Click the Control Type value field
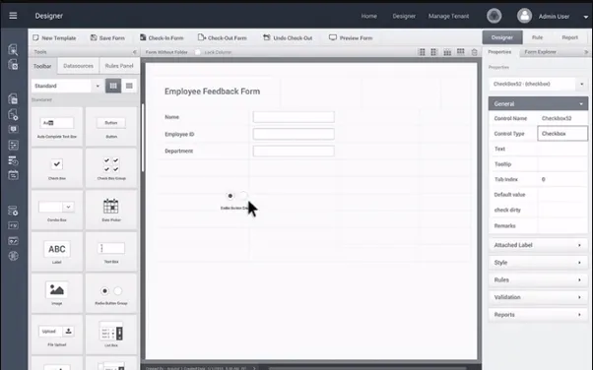The height and width of the screenshot is (370, 593). pos(562,134)
